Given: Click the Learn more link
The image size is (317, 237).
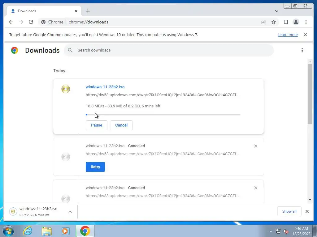Looking at the screenshot, I should click(288, 35).
